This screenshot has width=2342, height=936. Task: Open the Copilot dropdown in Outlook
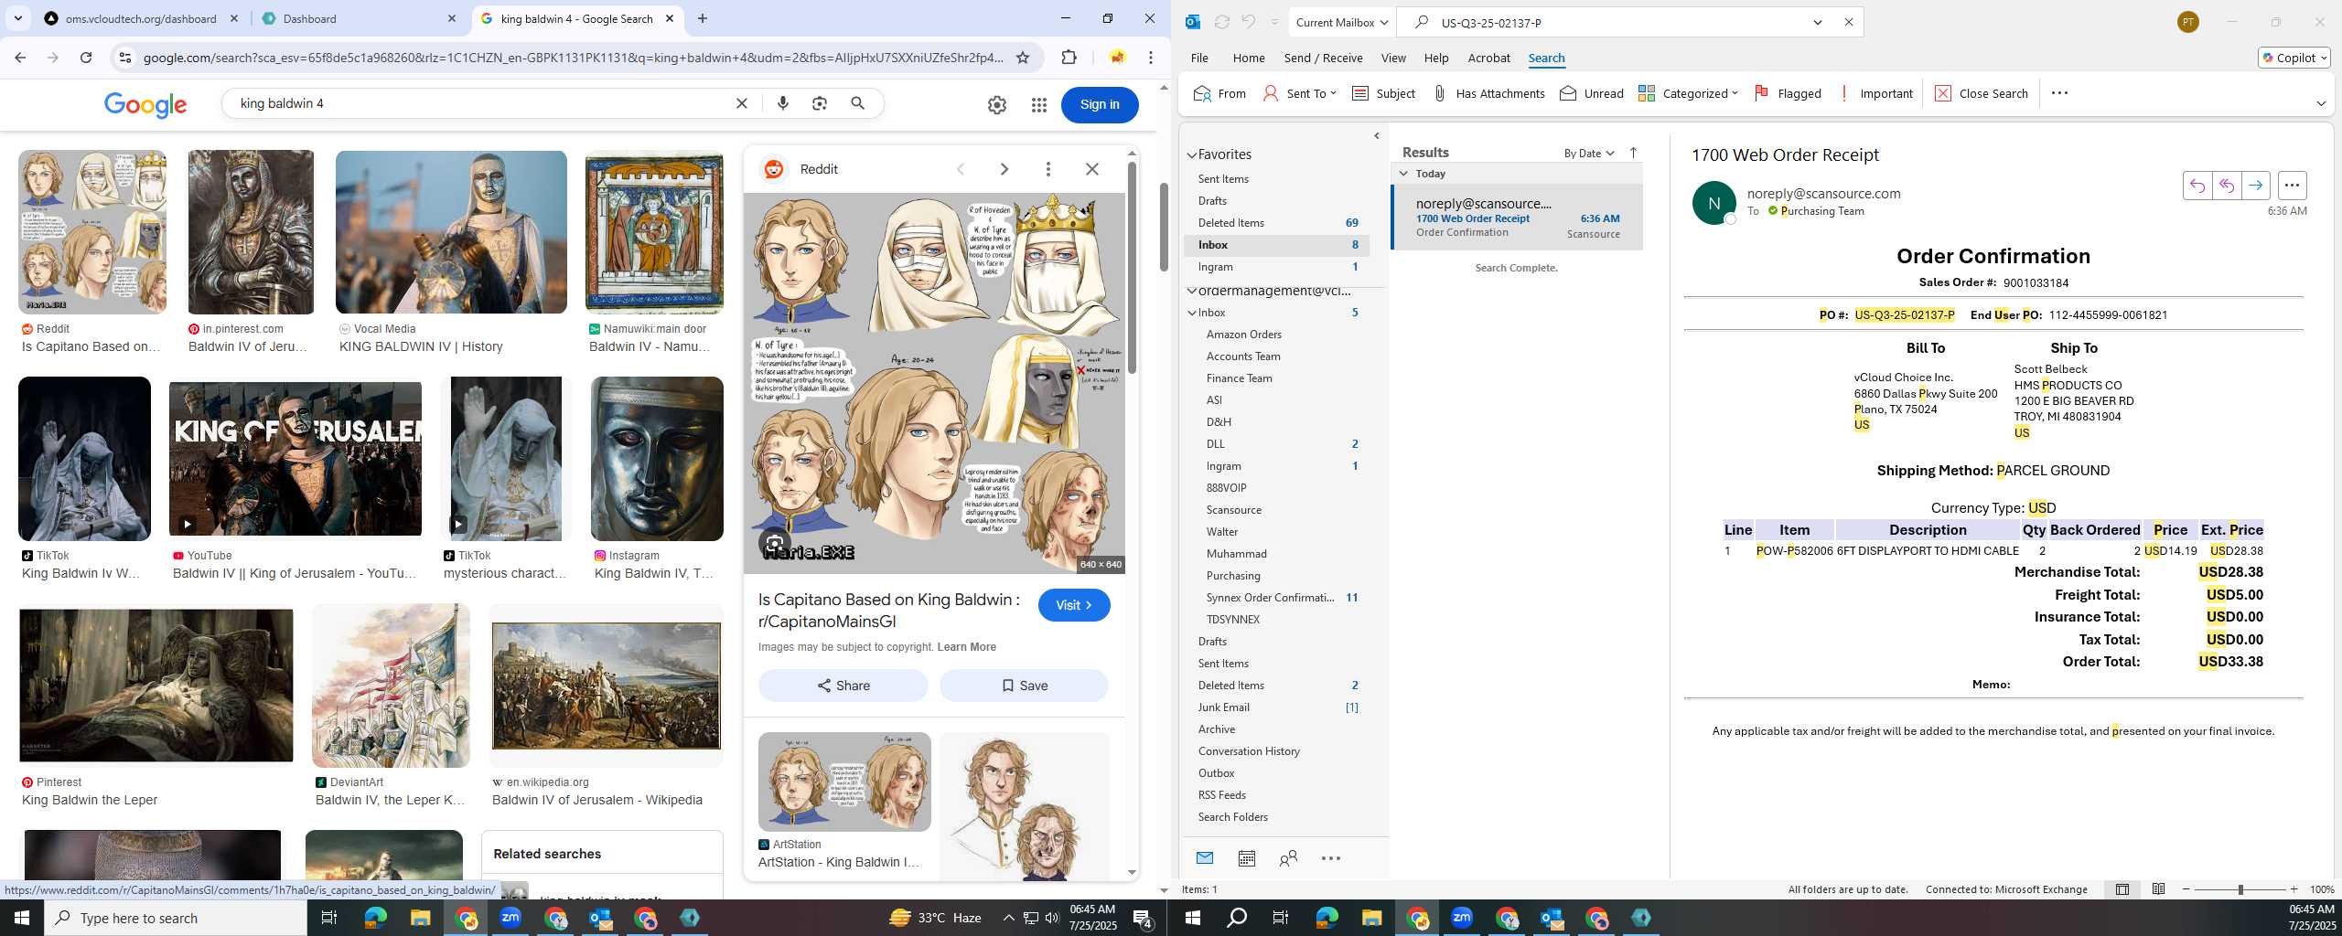pos(2294,58)
